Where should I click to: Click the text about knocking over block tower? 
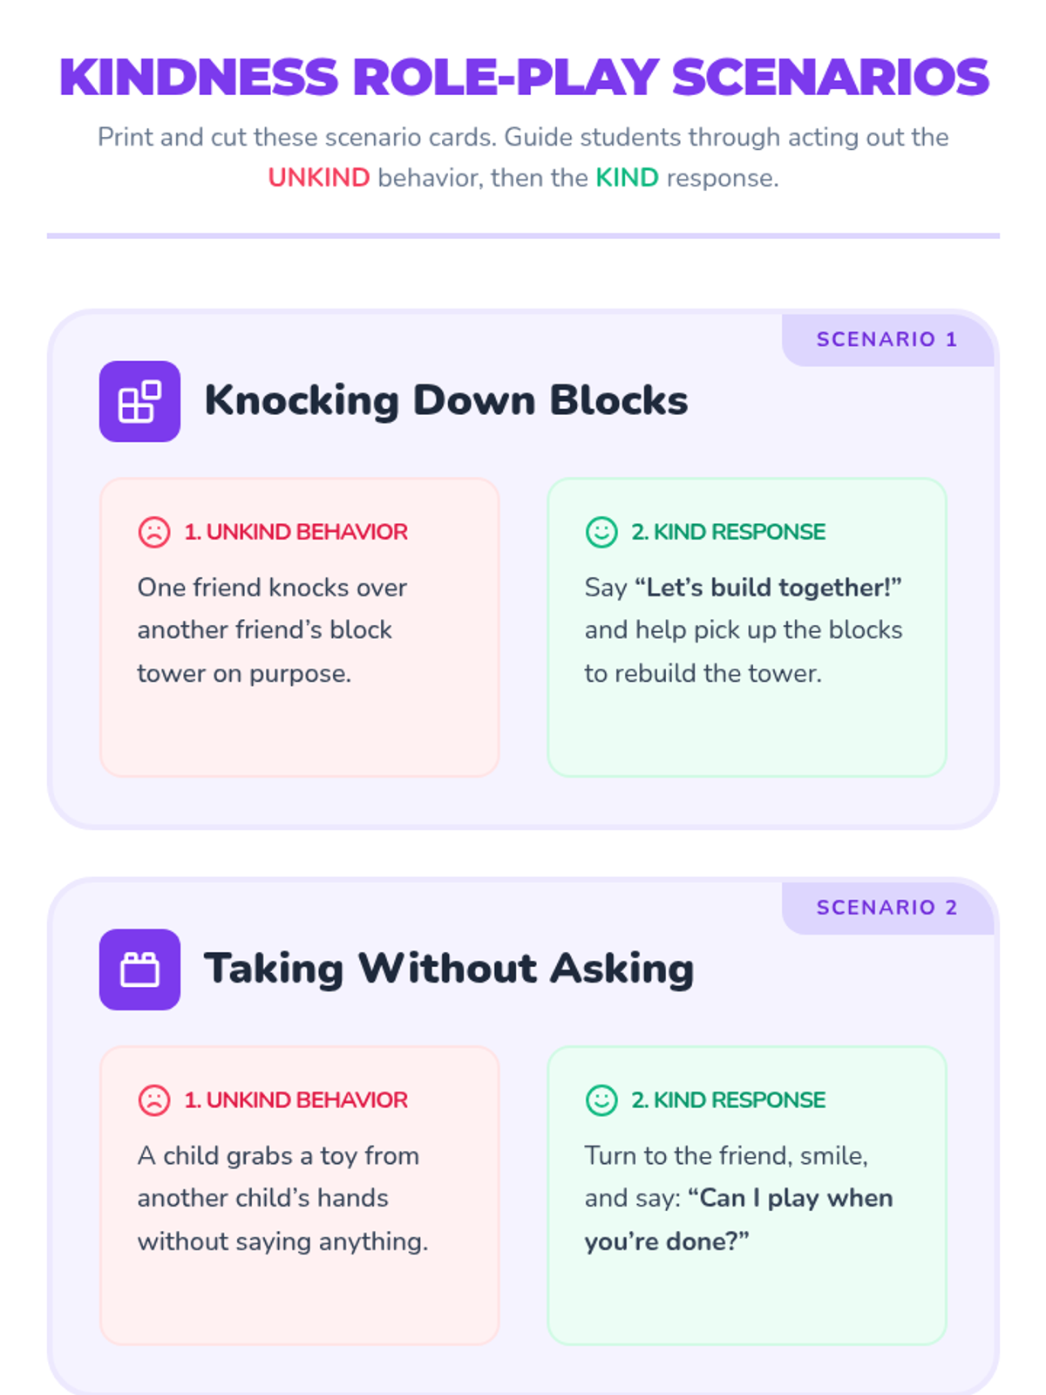(x=272, y=630)
